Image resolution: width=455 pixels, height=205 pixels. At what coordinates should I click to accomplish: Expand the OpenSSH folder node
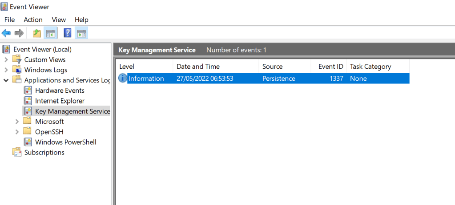17,132
